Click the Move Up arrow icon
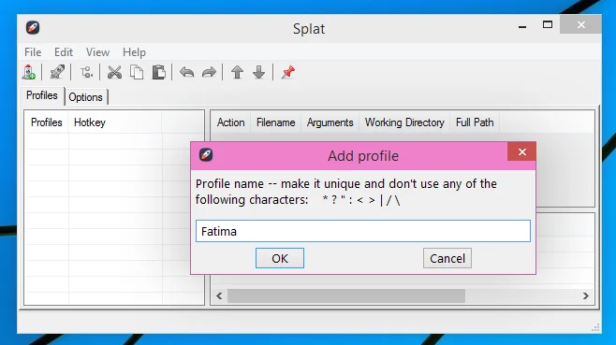616x345 pixels. point(237,72)
